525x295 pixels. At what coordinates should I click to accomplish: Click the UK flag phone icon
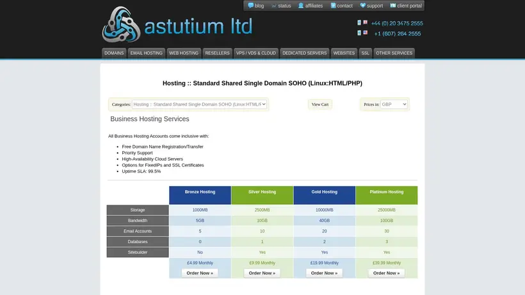(x=362, y=22)
